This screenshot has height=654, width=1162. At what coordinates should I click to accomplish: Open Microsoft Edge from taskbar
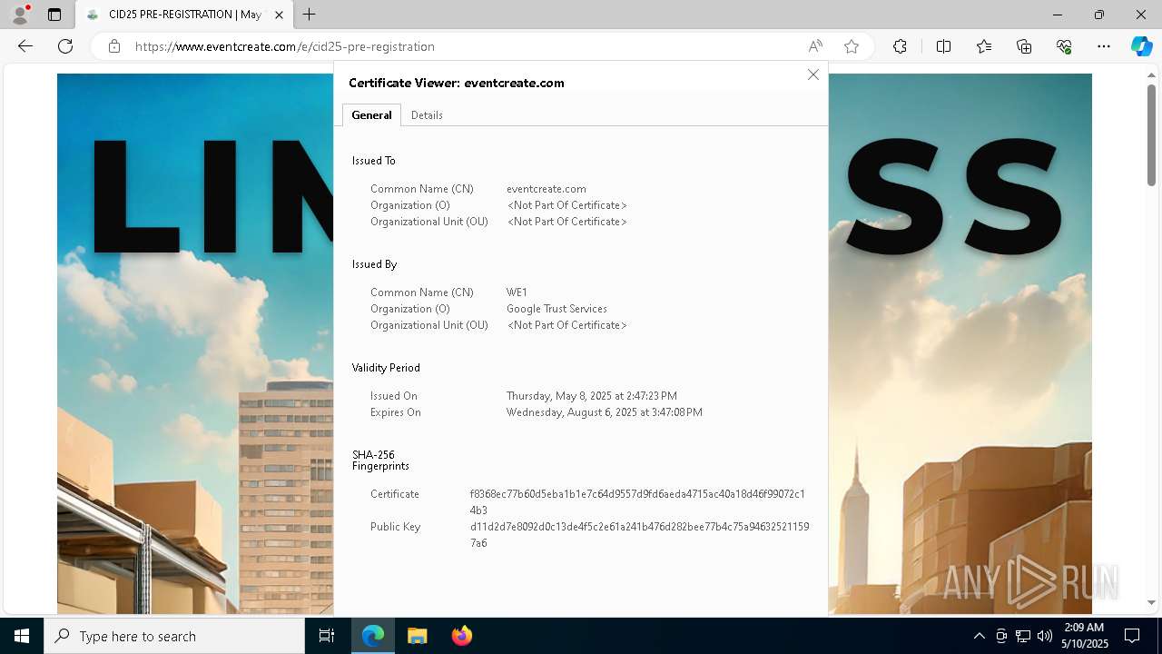click(x=373, y=636)
